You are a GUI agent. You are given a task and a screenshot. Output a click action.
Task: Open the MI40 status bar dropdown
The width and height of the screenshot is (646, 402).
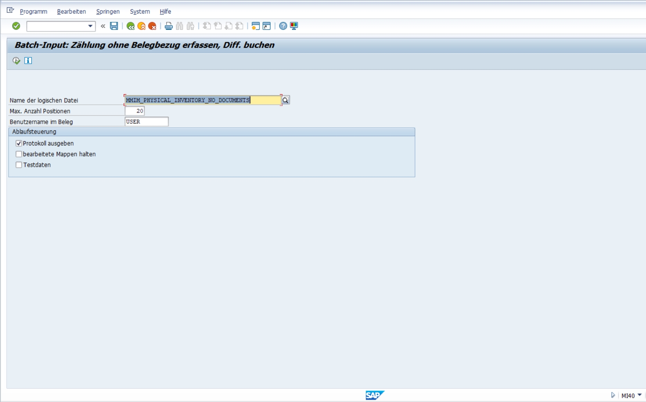coord(640,395)
